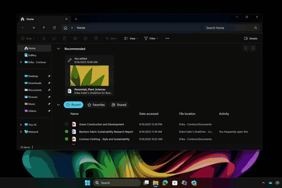Close the Home tab
The height and width of the screenshot is (188, 282).
(x=66, y=19)
